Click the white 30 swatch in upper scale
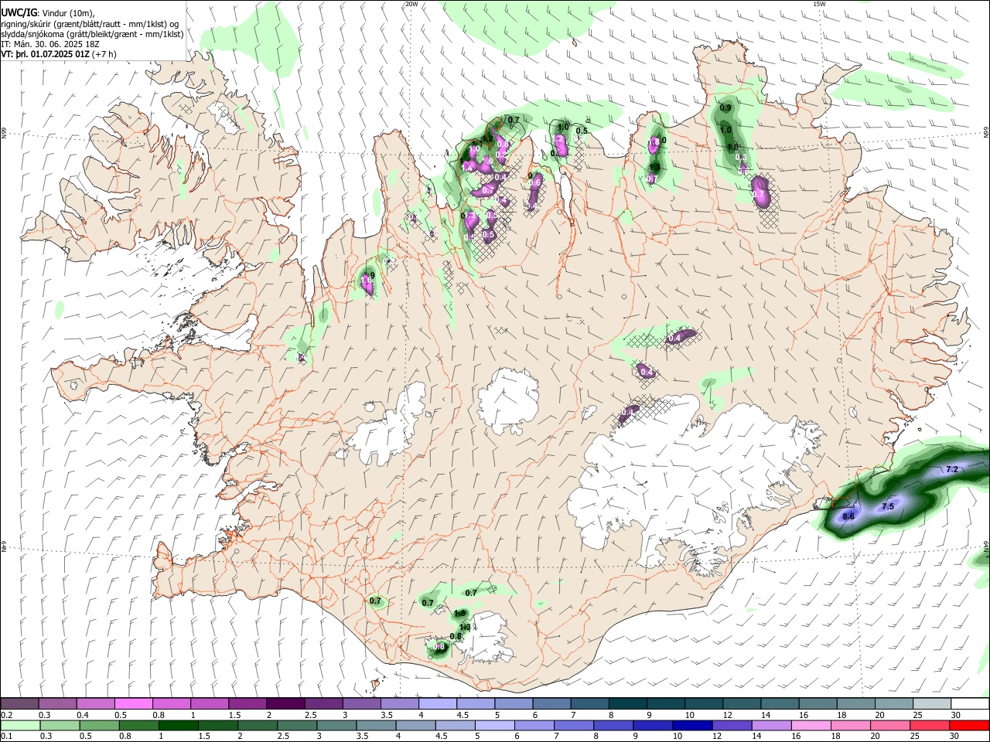 click(x=968, y=703)
